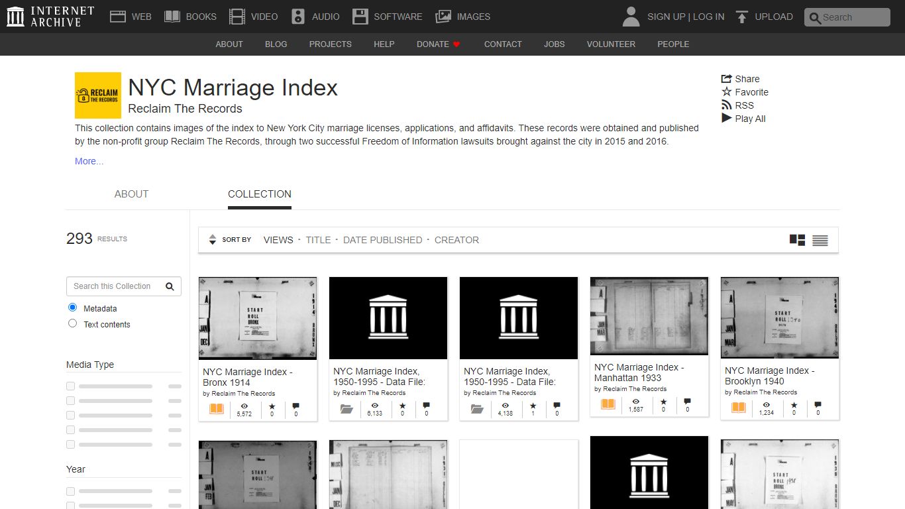Check the third Media Type checkbox

click(70, 416)
